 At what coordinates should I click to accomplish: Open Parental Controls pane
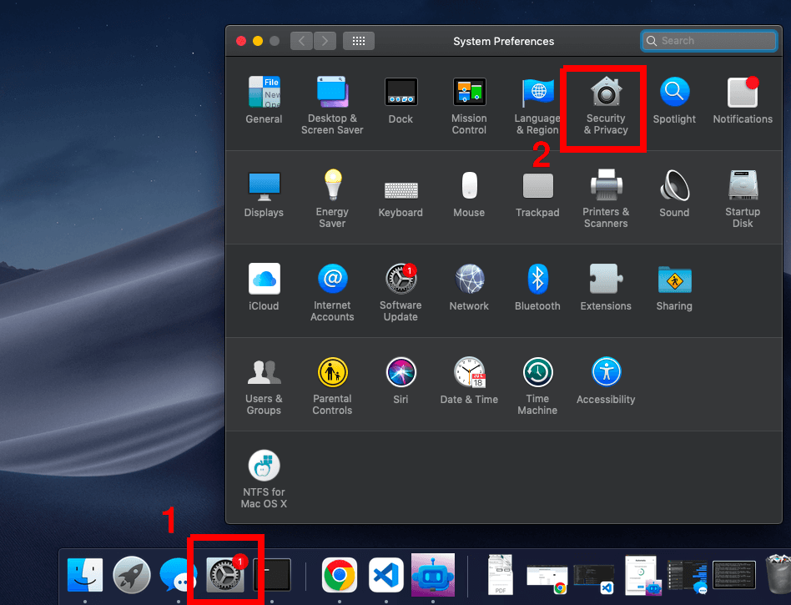pyautogui.click(x=332, y=386)
